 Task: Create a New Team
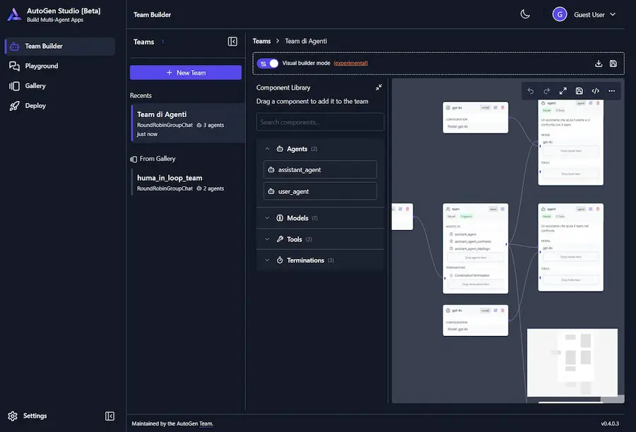pos(186,73)
